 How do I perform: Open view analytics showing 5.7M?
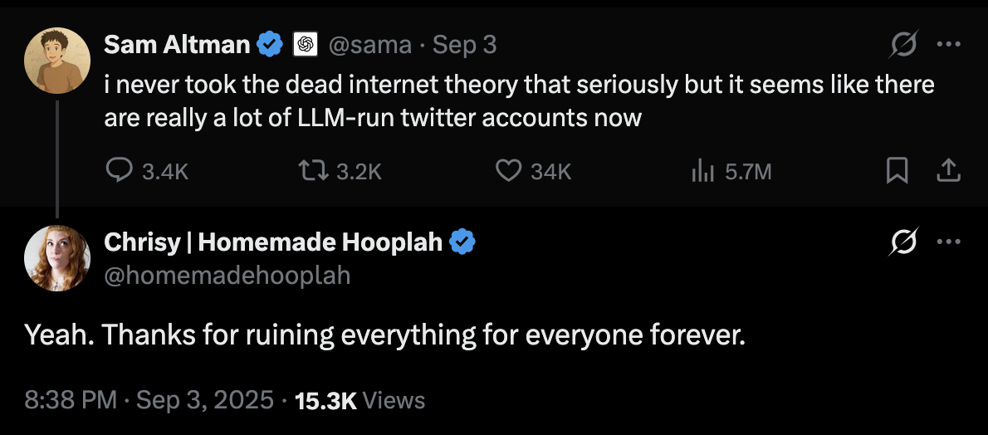703,171
